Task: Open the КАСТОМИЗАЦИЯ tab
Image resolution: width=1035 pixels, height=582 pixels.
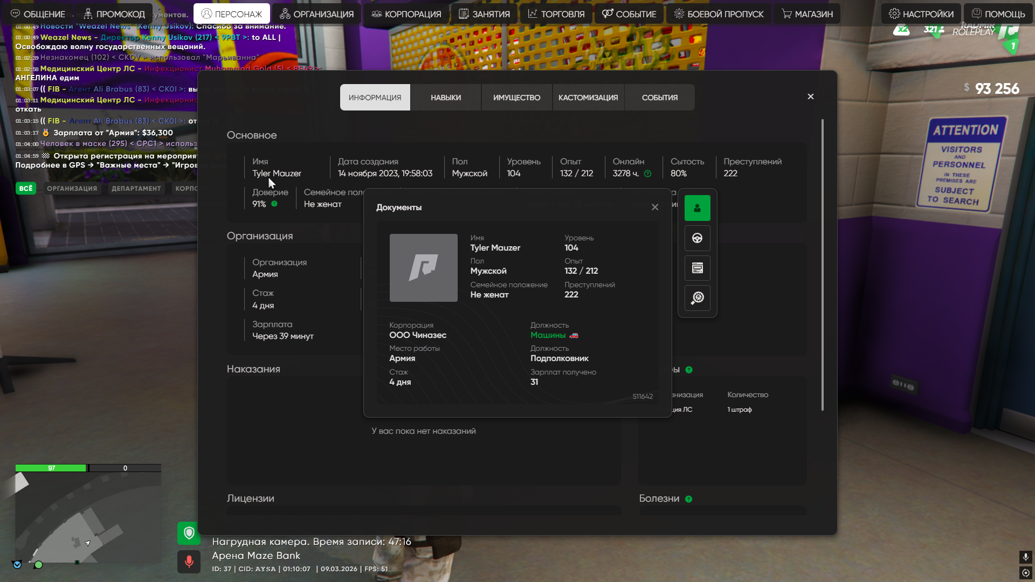Action: pos(588,98)
